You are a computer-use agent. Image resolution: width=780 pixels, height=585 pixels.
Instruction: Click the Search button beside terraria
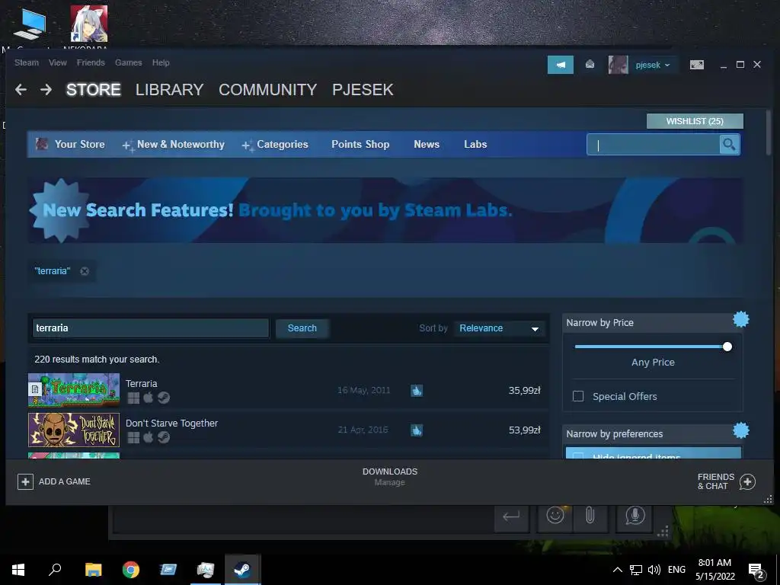pyautogui.click(x=302, y=328)
